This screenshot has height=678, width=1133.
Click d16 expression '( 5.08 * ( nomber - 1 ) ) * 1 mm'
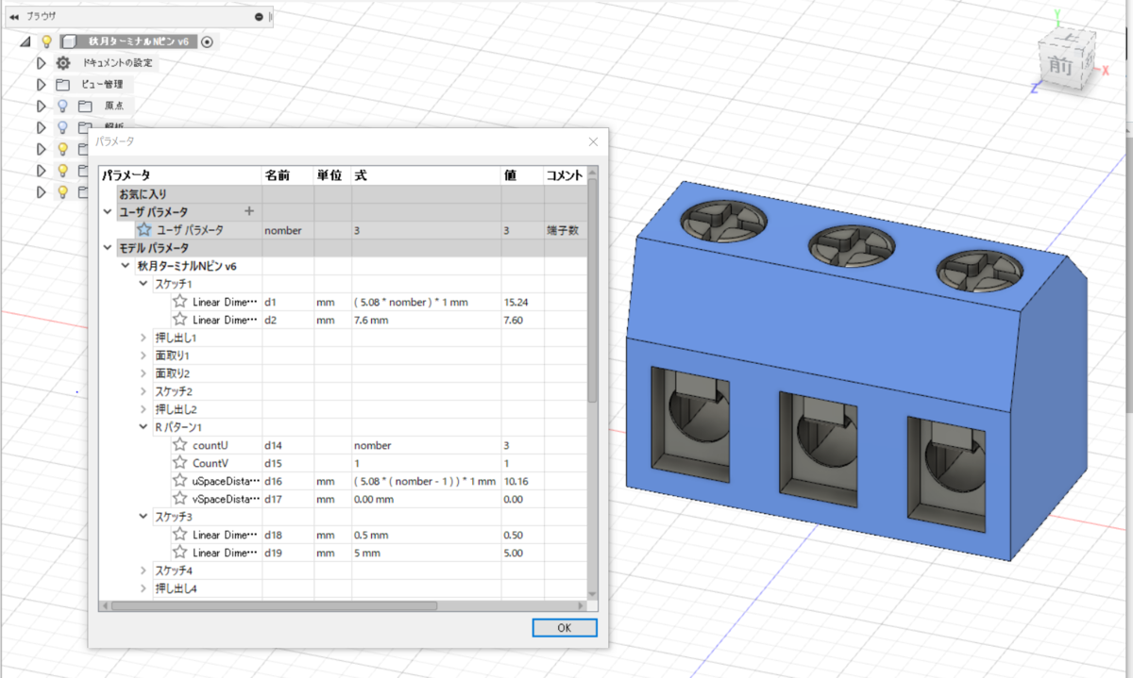425,481
